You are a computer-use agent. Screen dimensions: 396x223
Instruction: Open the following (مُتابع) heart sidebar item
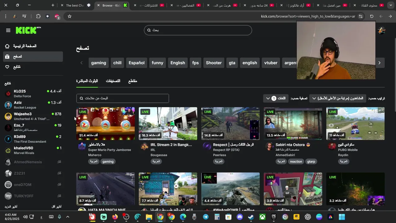33,67
